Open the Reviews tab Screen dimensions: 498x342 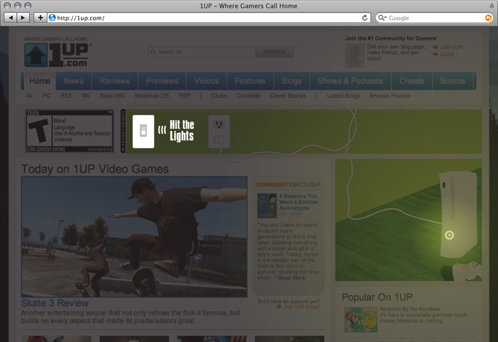pos(115,81)
